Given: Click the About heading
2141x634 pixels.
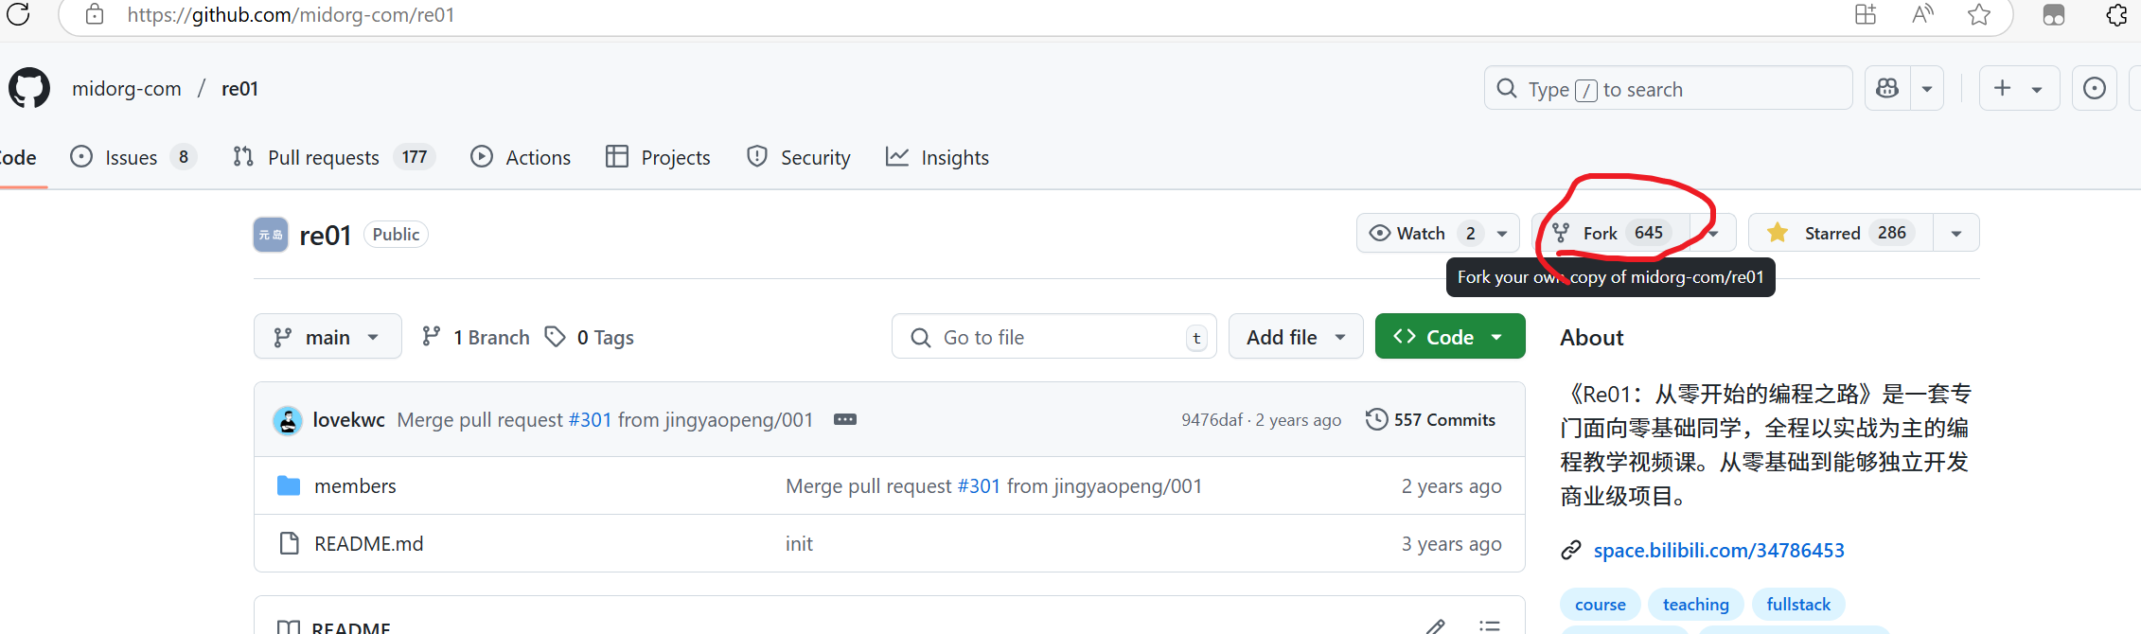Looking at the screenshot, I should (x=1591, y=337).
